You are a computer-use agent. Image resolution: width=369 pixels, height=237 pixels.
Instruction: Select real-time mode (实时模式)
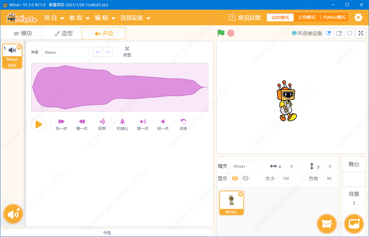point(280,17)
